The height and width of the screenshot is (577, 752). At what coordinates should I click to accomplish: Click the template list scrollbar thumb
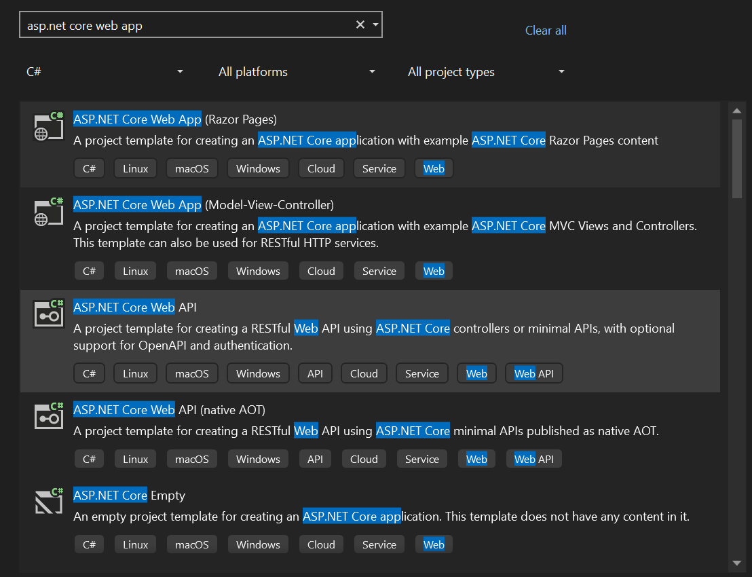736,158
